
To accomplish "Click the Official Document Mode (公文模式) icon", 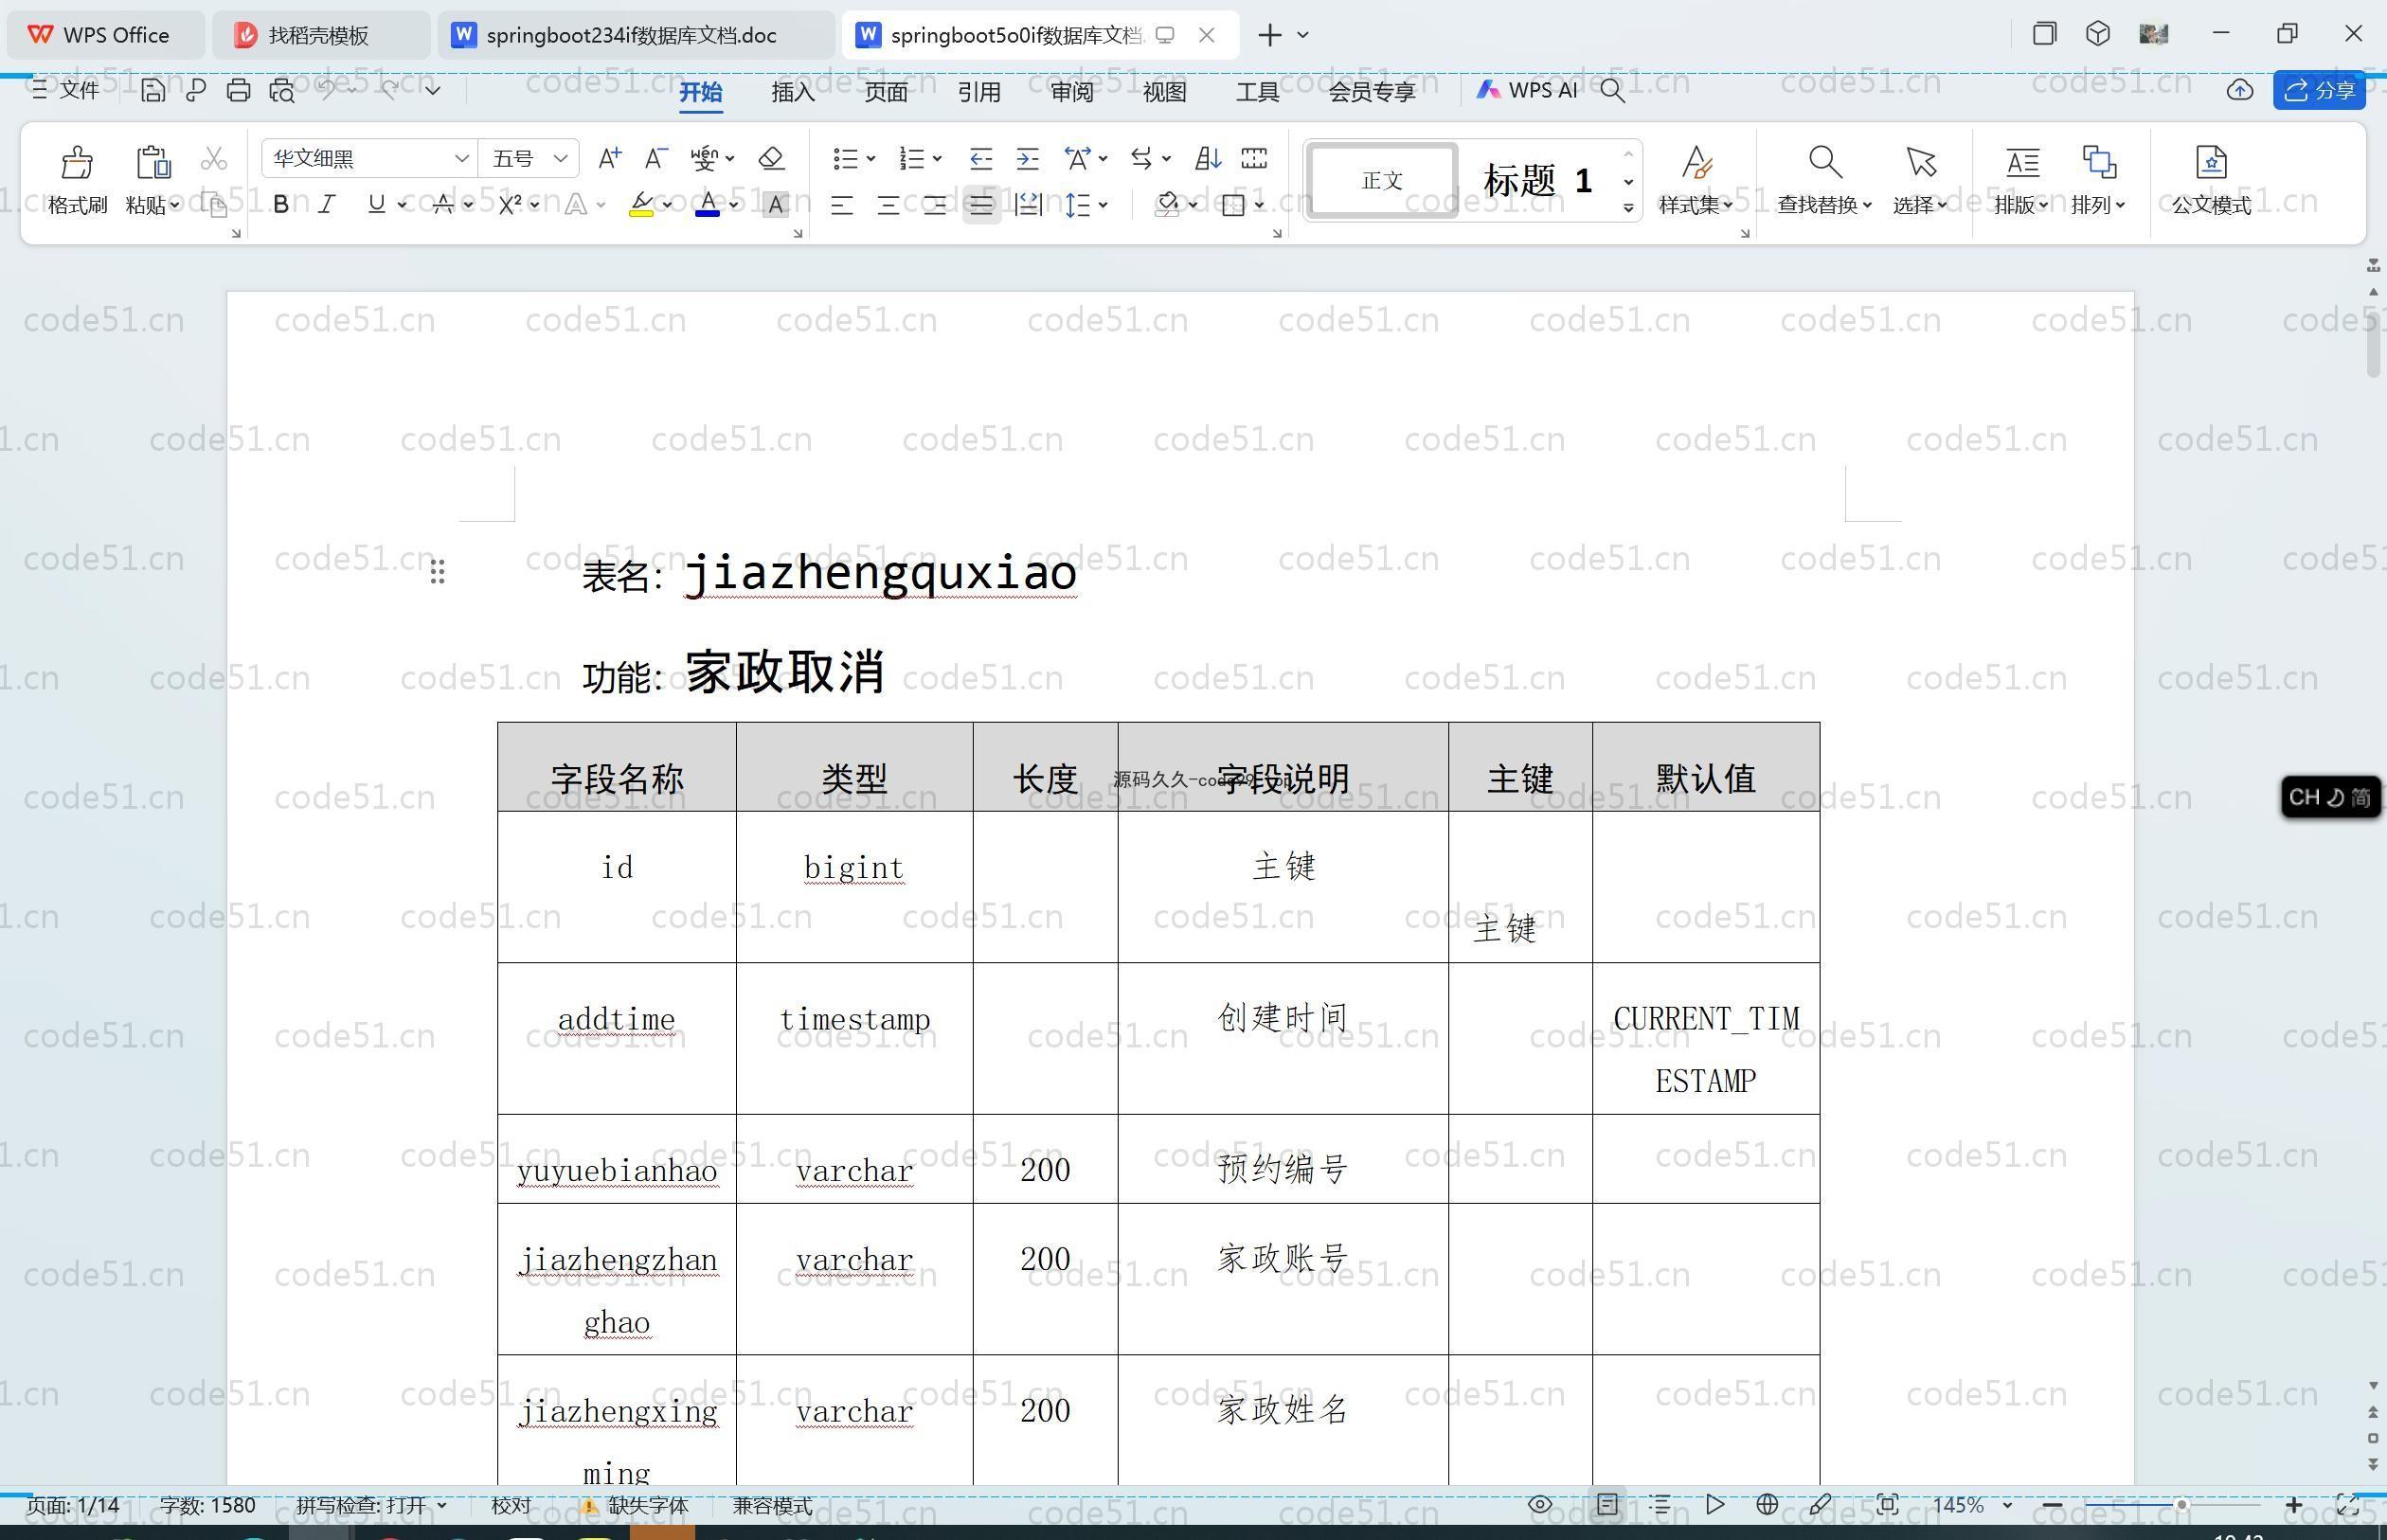I will (2211, 162).
